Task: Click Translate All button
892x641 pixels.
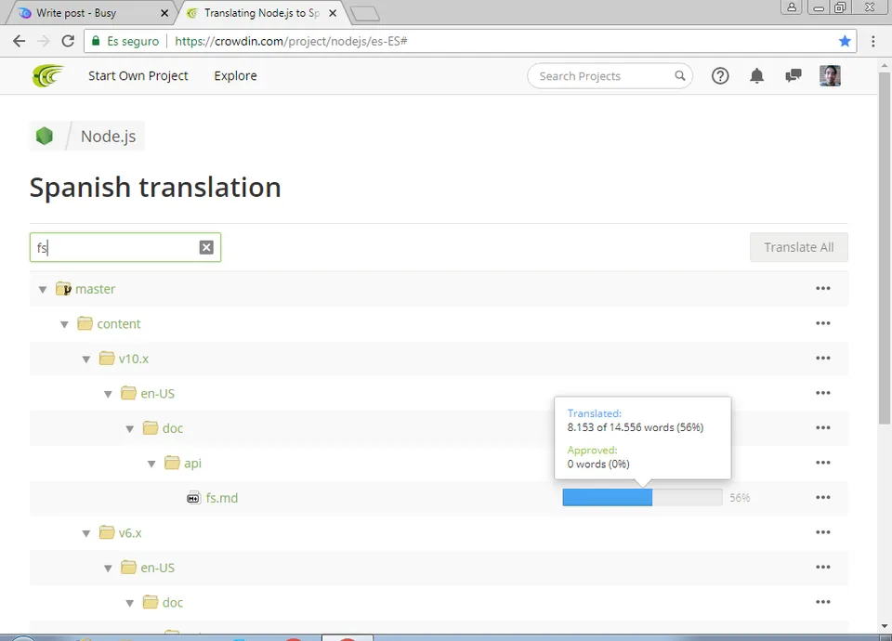Action: tap(799, 247)
